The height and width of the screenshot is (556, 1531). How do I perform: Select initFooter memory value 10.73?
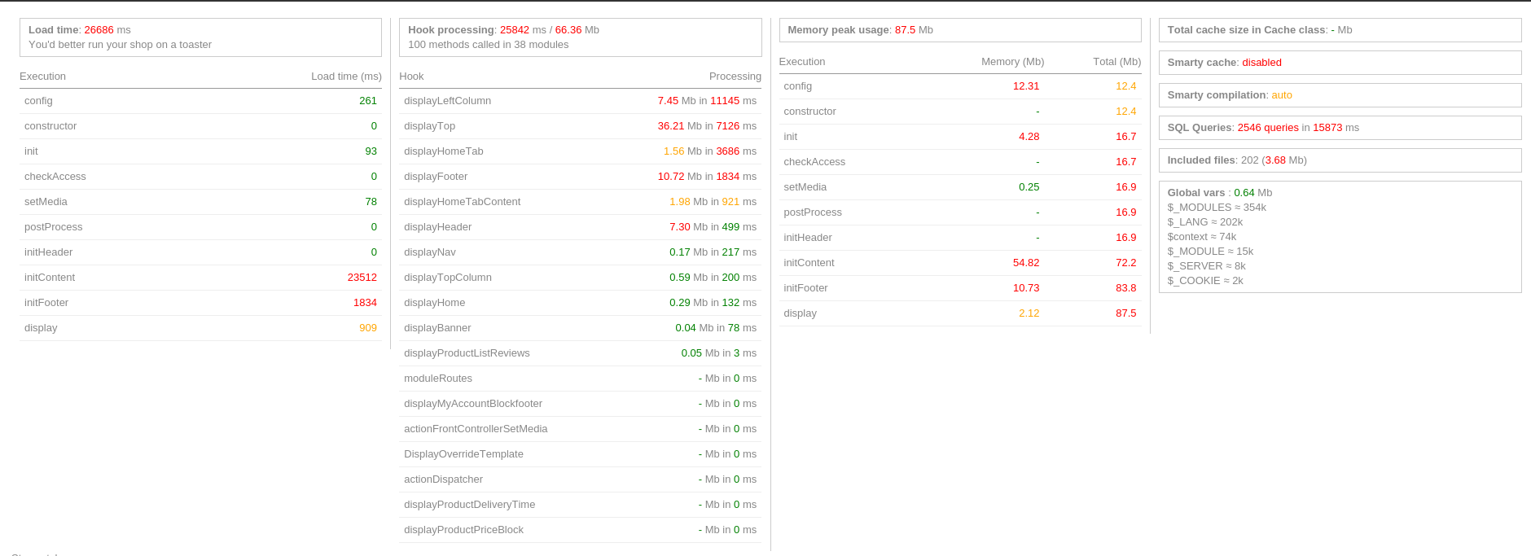tap(1026, 288)
